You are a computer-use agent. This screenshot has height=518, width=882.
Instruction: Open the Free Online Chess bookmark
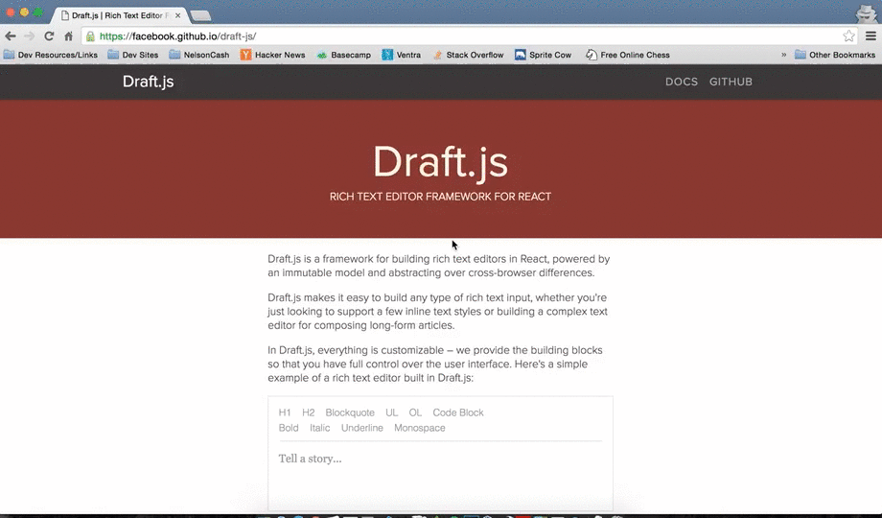(x=628, y=55)
